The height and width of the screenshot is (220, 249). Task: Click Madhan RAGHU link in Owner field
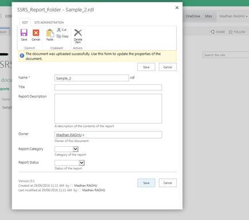coord(69,135)
